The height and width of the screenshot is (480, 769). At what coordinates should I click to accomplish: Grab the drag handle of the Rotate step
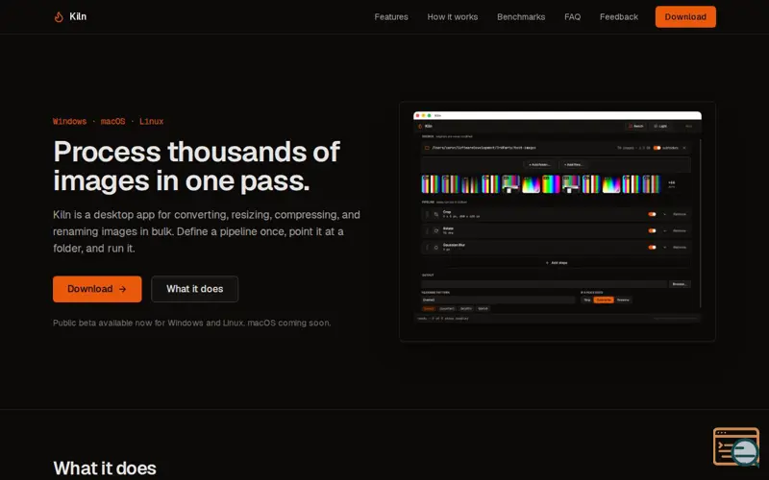click(x=427, y=230)
